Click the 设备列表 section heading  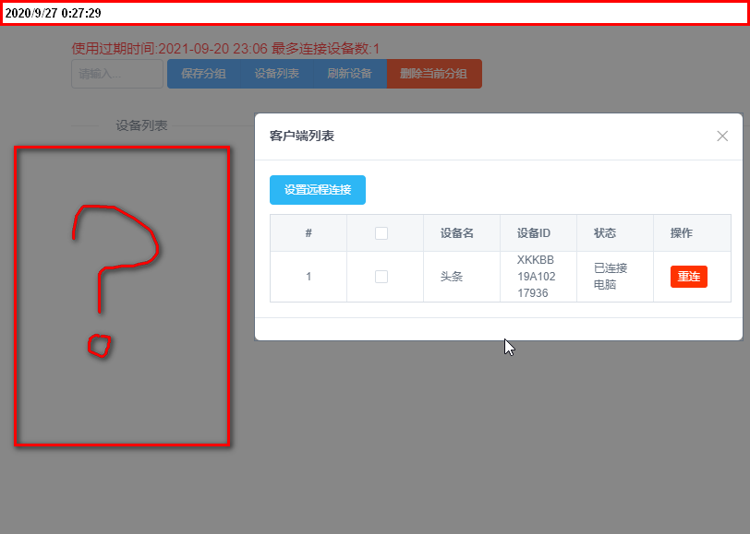point(141,125)
